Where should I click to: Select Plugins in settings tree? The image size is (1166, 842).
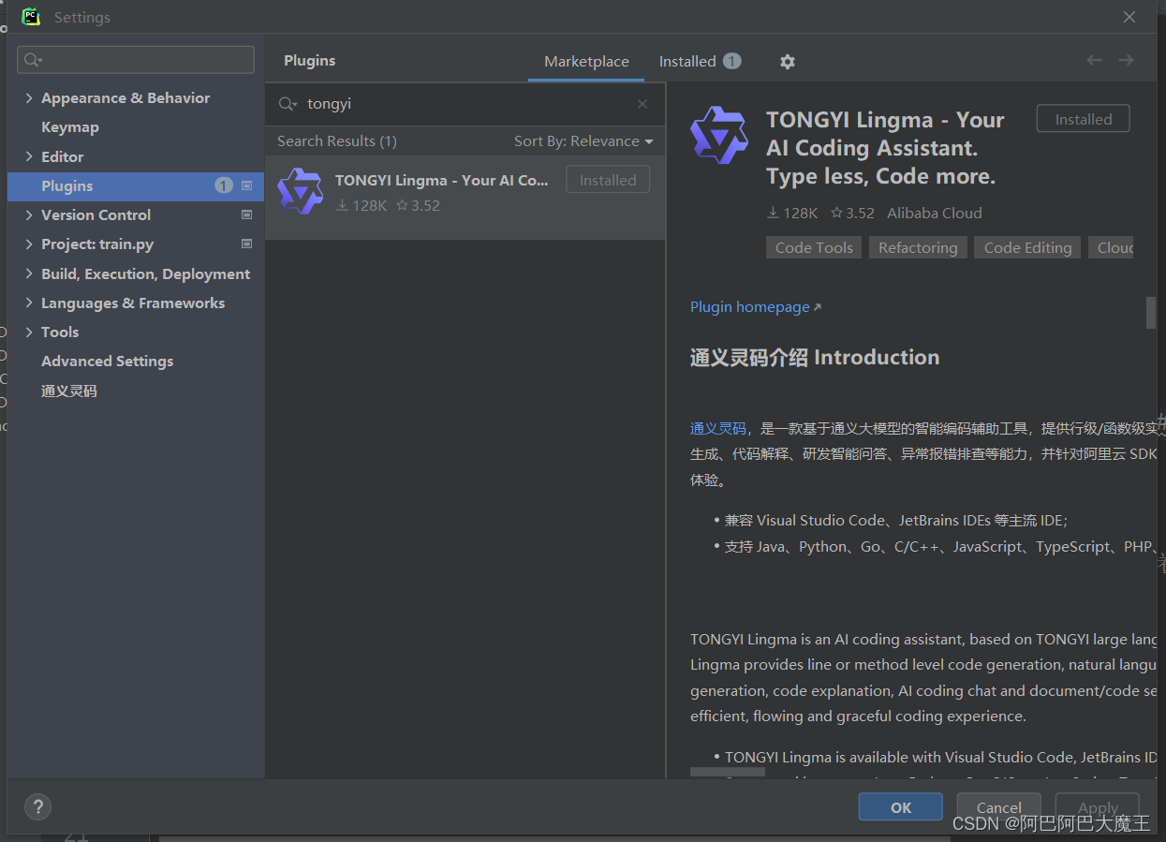click(x=136, y=185)
